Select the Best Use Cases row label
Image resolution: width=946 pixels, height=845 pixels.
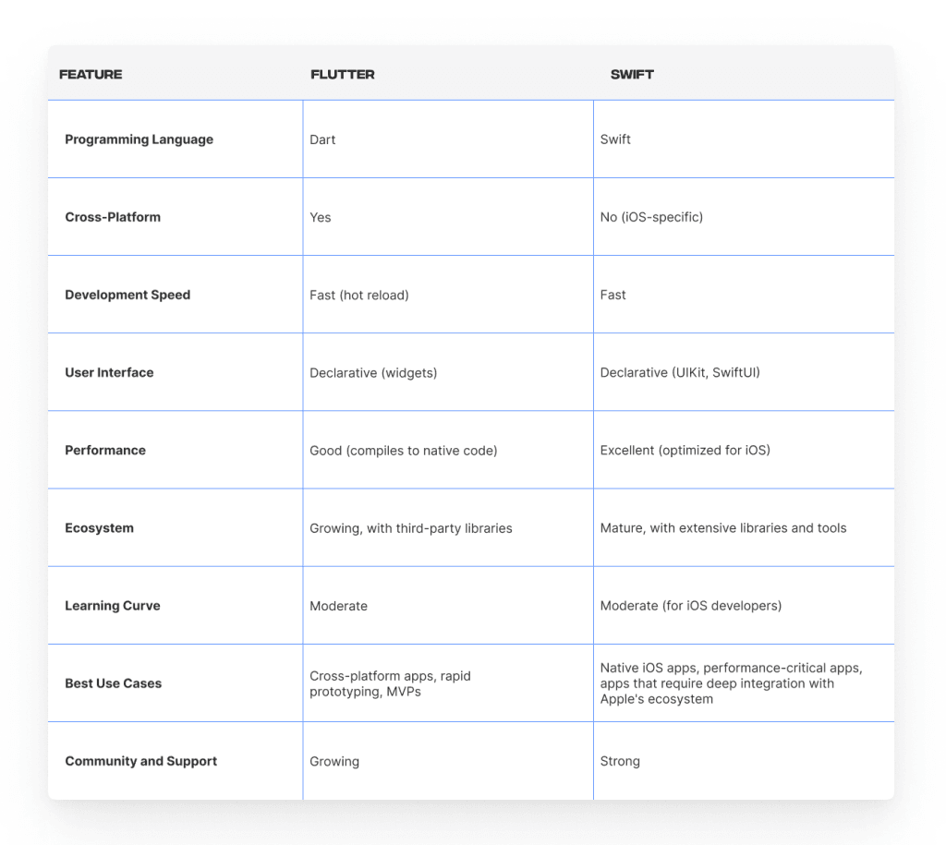click(x=113, y=683)
